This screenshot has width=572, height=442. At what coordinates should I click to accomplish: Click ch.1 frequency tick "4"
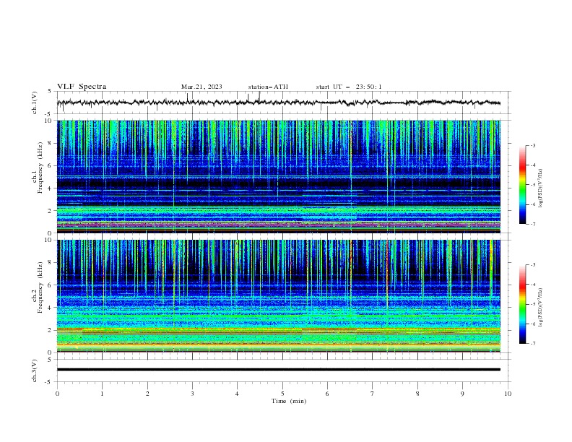(51, 188)
